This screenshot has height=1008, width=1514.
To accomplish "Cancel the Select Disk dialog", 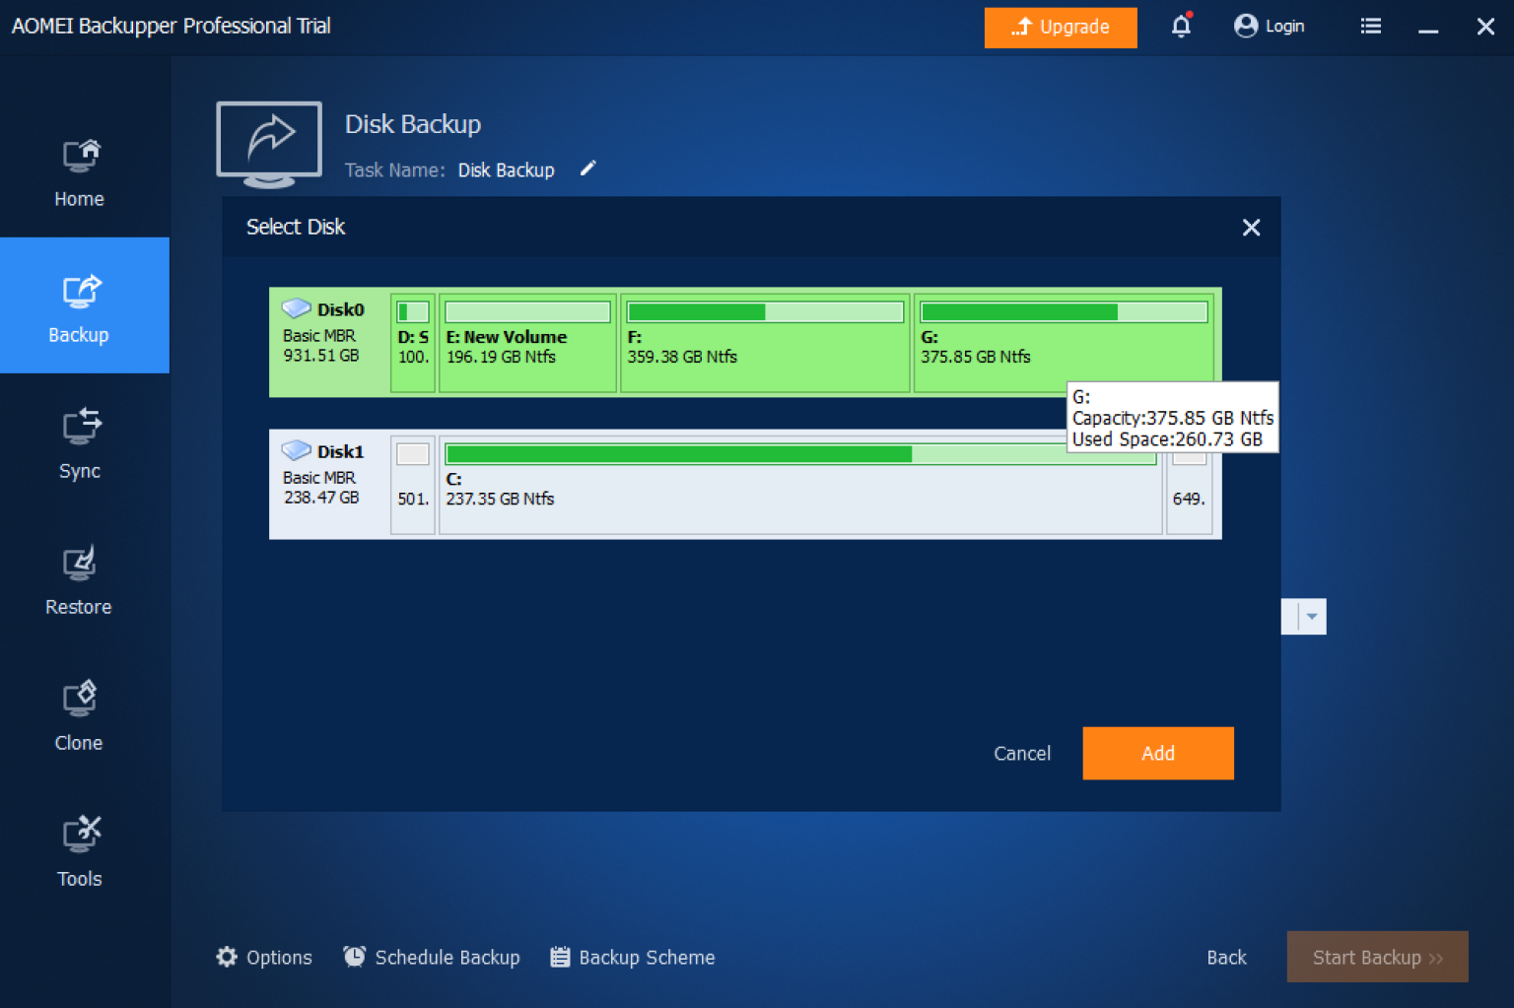I will [1021, 753].
